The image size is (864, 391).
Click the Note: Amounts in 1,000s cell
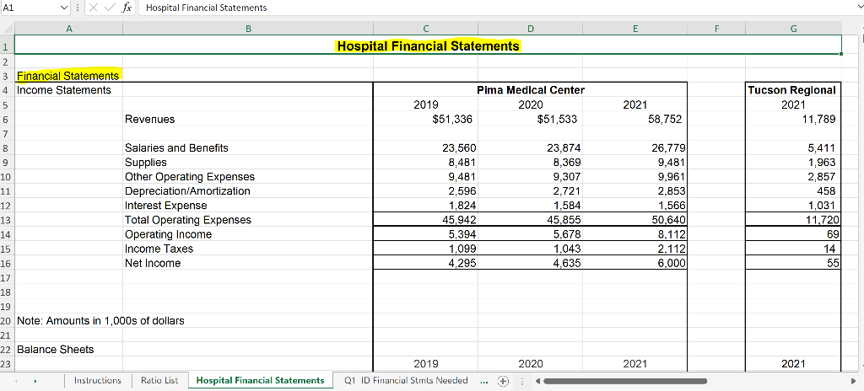tap(101, 320)
